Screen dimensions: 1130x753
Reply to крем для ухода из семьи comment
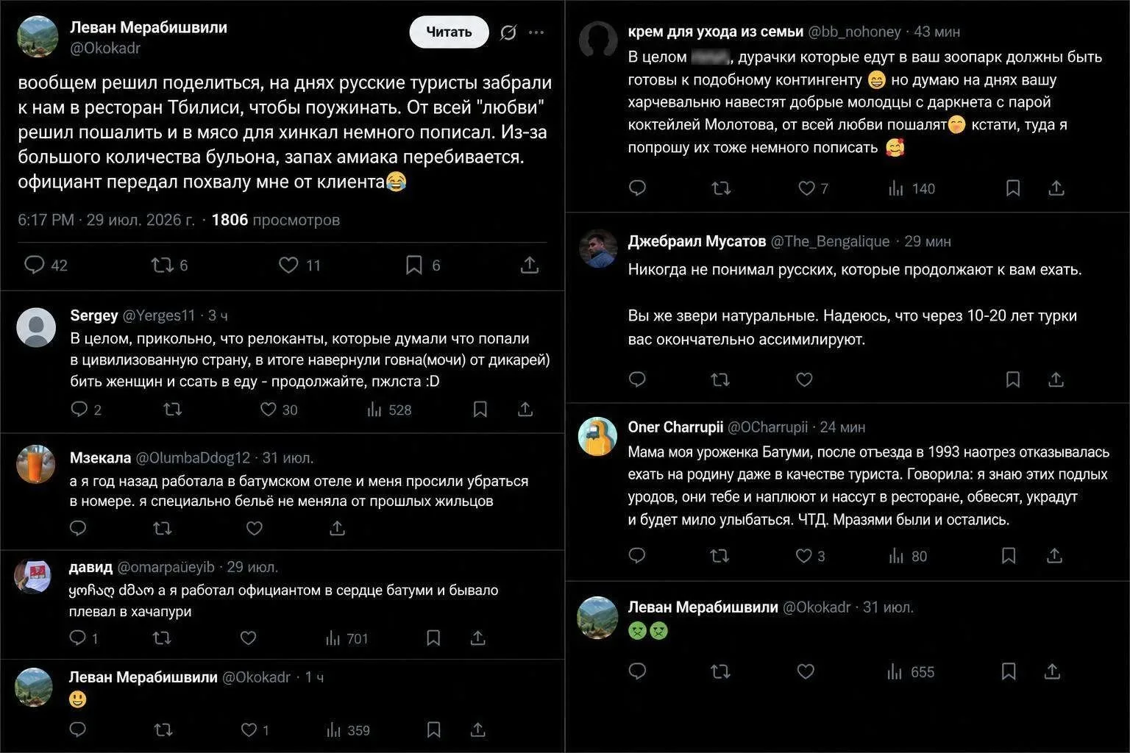638,188
